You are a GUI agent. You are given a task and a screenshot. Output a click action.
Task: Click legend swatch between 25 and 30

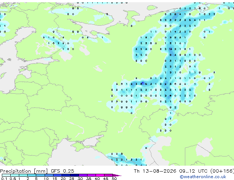coord(75,175)
